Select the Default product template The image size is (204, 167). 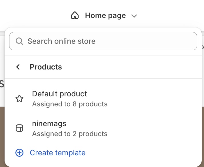pyautogui.click(x=59, y=94)
